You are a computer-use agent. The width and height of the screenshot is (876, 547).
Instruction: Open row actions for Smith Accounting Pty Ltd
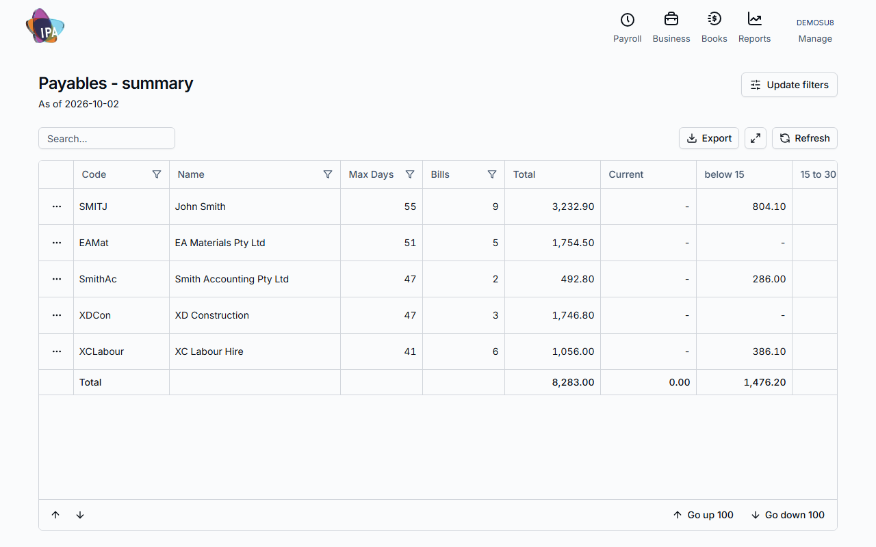[x=57, y=279]
